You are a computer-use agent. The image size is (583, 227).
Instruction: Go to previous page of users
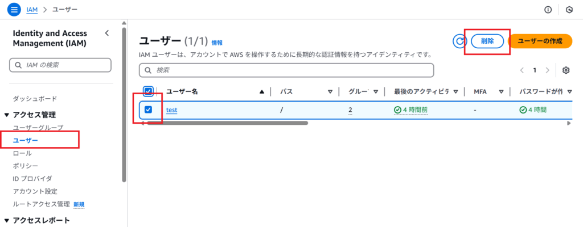[x=522, y=70]
